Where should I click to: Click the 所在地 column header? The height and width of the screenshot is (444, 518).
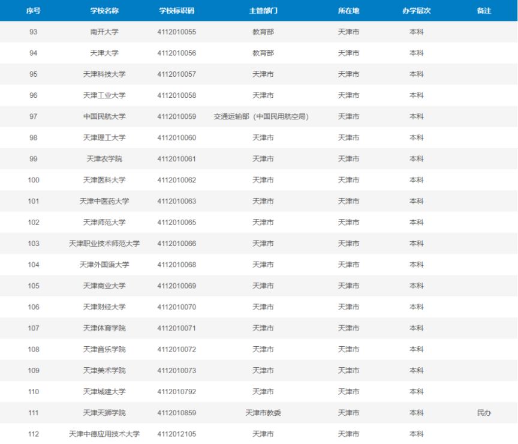[348, 11]
